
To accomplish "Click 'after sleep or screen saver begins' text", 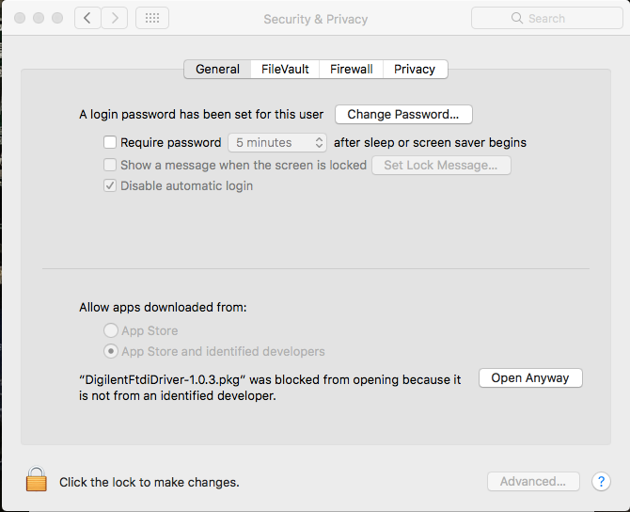I will point(430,143).
